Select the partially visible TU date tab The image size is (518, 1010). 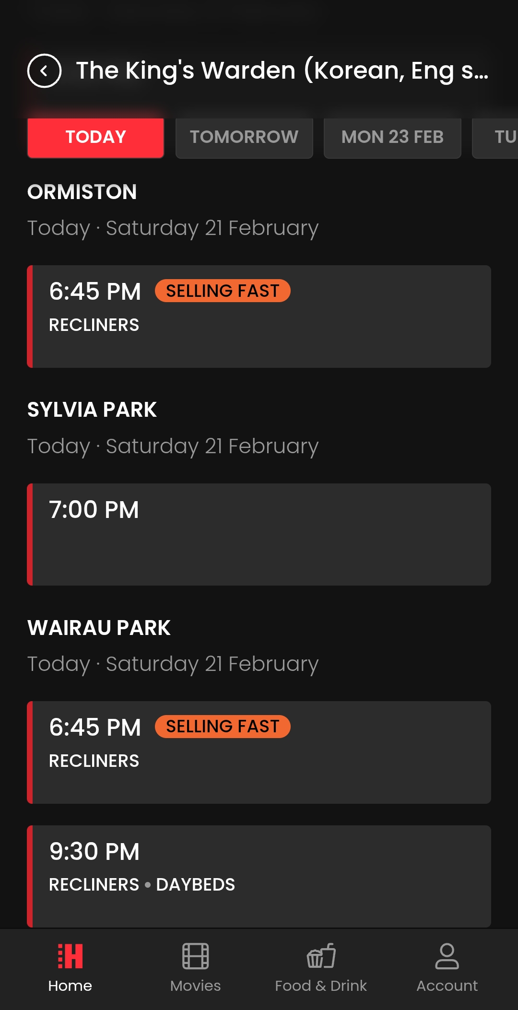pyautogui.click(x=499, y=137)
